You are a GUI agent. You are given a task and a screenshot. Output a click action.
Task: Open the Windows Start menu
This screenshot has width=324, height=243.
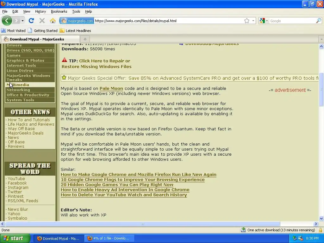pyautogui.click(x=15, y=239)
